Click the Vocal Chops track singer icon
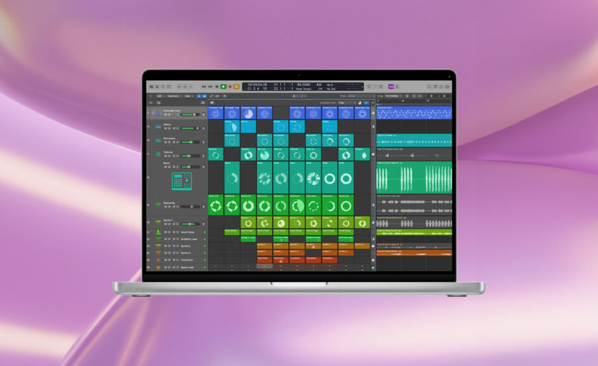 click(x=158, y=233)
